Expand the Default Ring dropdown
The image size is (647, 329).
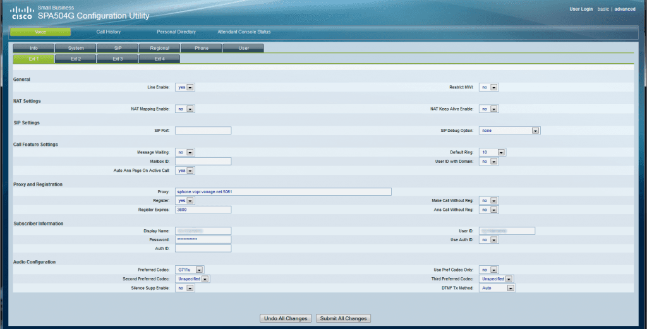click(492, 152)
